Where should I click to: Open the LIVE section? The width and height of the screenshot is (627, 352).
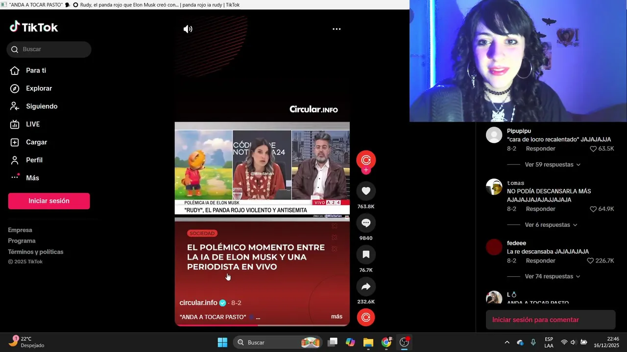32,124
